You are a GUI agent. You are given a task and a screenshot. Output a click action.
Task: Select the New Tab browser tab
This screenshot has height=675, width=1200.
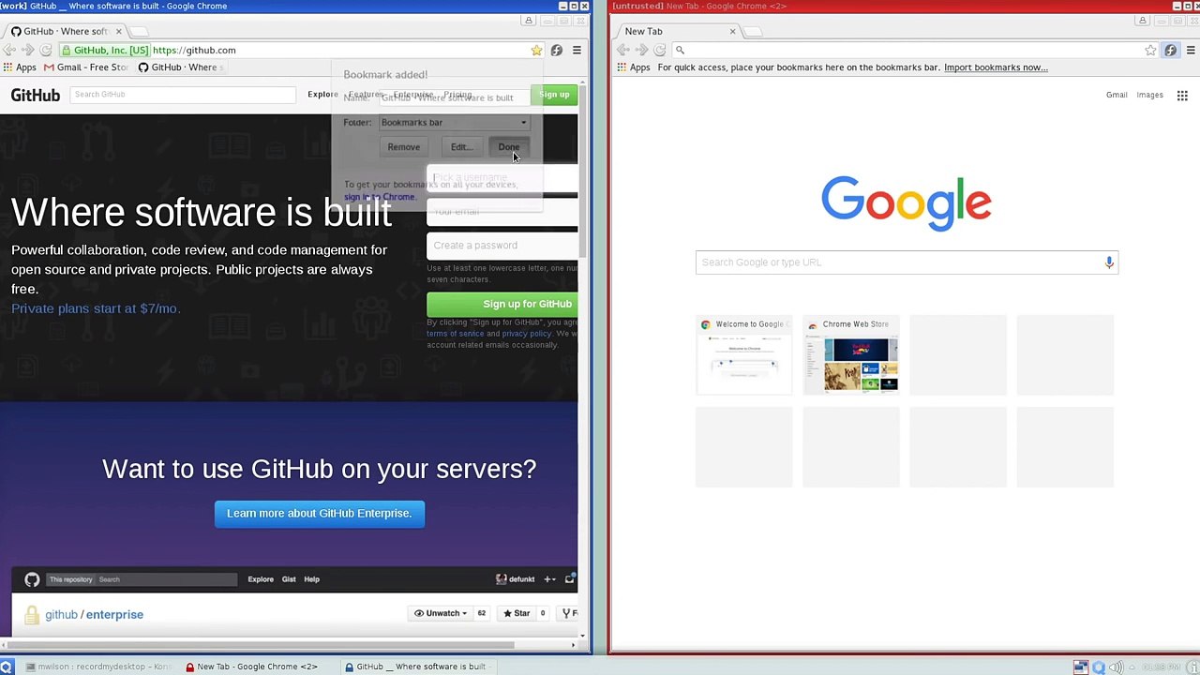[679, 32]
